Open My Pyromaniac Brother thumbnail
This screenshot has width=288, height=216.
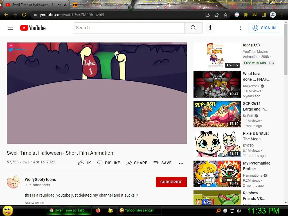point(217,174)
